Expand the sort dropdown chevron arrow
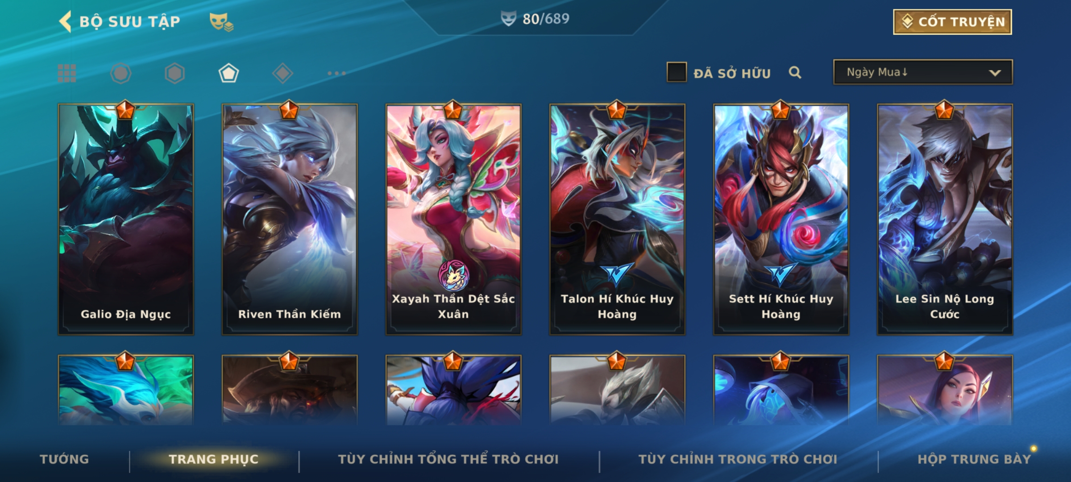 pos(995,73)
